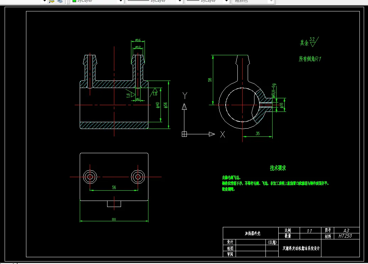
Task: Select the 所有倒角R1 note
Action: click(x=310, y=59)
